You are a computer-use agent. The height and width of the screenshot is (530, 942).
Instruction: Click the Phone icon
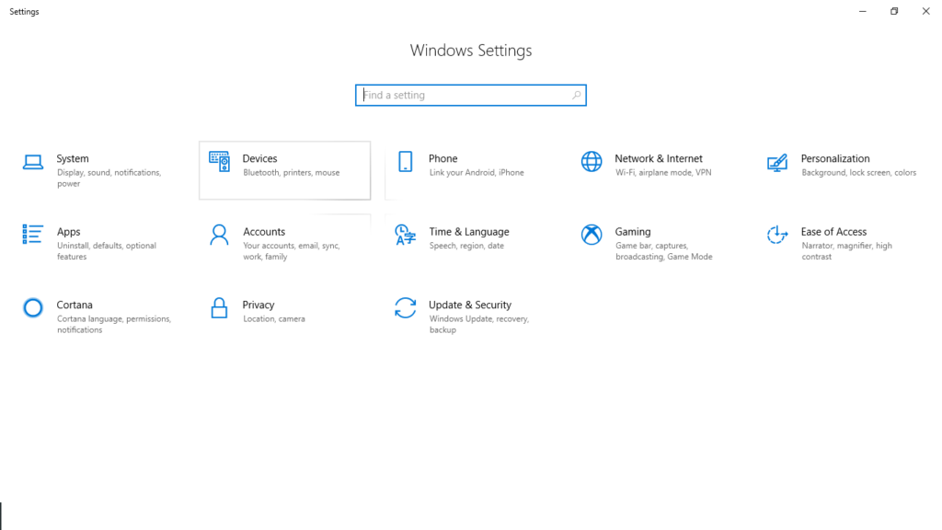tap(406, 162)
